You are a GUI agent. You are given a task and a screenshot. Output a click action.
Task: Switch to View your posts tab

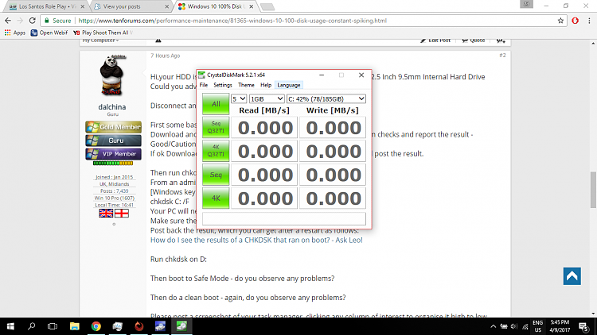[127, 6]
